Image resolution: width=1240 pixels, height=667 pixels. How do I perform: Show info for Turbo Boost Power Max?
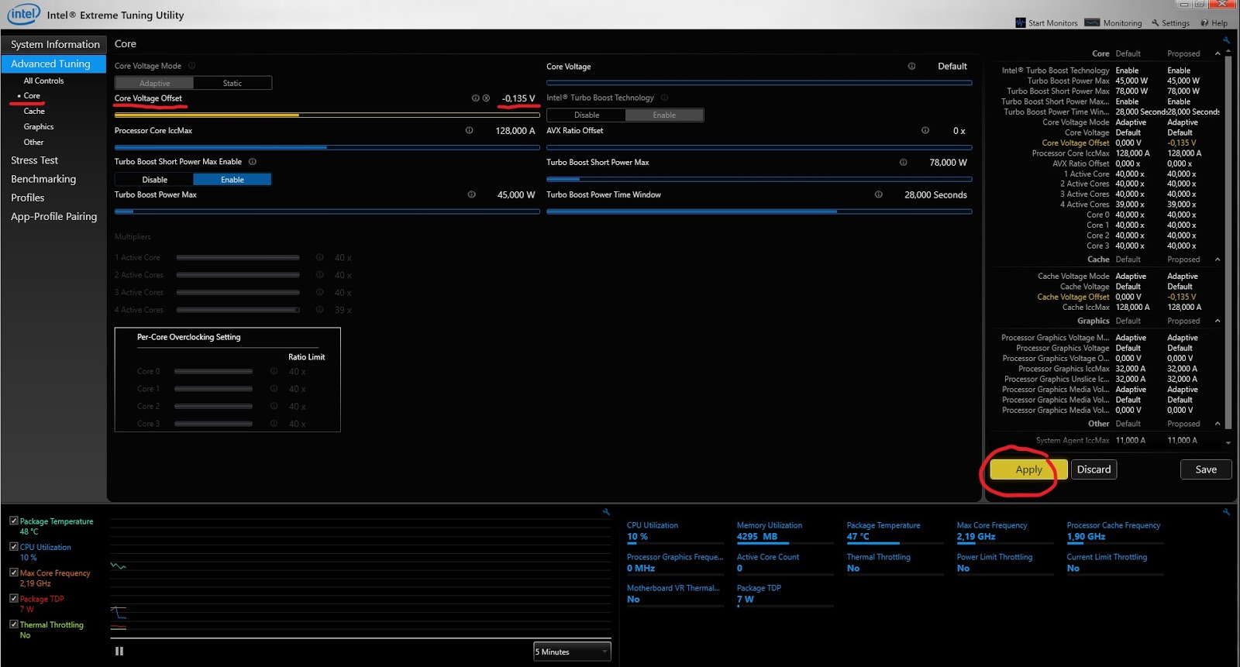[471, 194]
